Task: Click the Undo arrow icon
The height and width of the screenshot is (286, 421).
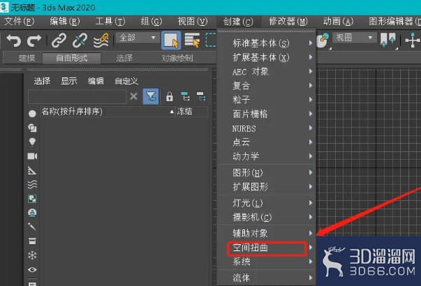Action: click(13, 40)
